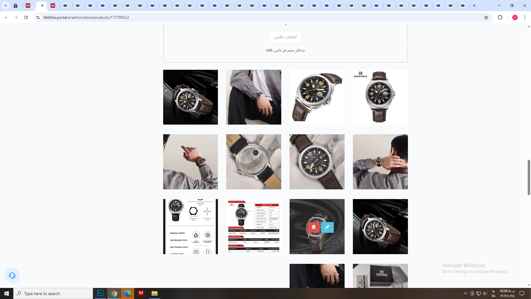This screenshot has width=531, height=299.
Task: Click the site information icon in address bar
Action: (x=38, y=17)
